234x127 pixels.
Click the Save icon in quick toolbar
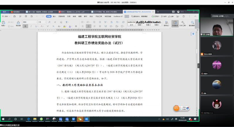pos(14,16)
